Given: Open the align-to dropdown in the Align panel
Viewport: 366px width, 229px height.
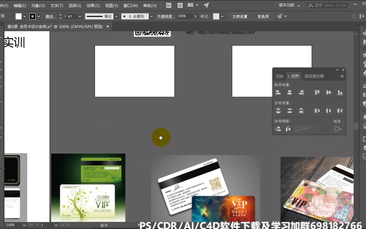Looking at the screenshot, I should (338, 129).
